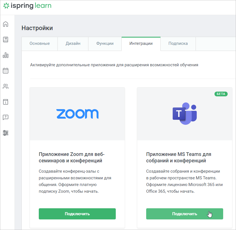Click the Zoom logo image
This screenshot has height=230, width=236.
[78, 114]
